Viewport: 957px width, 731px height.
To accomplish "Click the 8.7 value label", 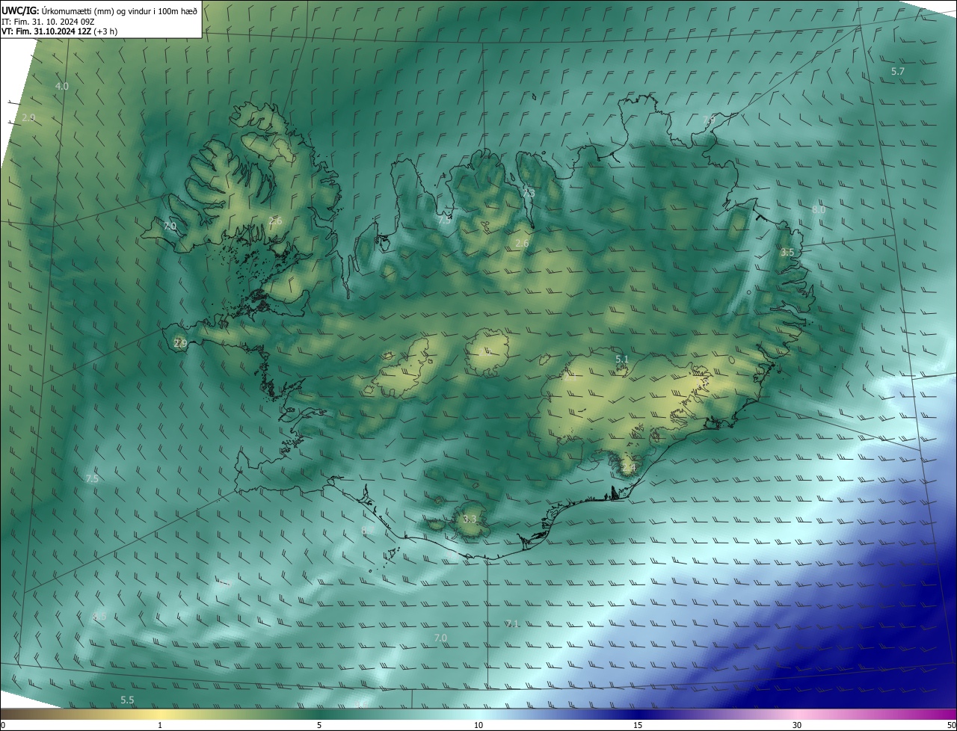I will tap(368, 530).
